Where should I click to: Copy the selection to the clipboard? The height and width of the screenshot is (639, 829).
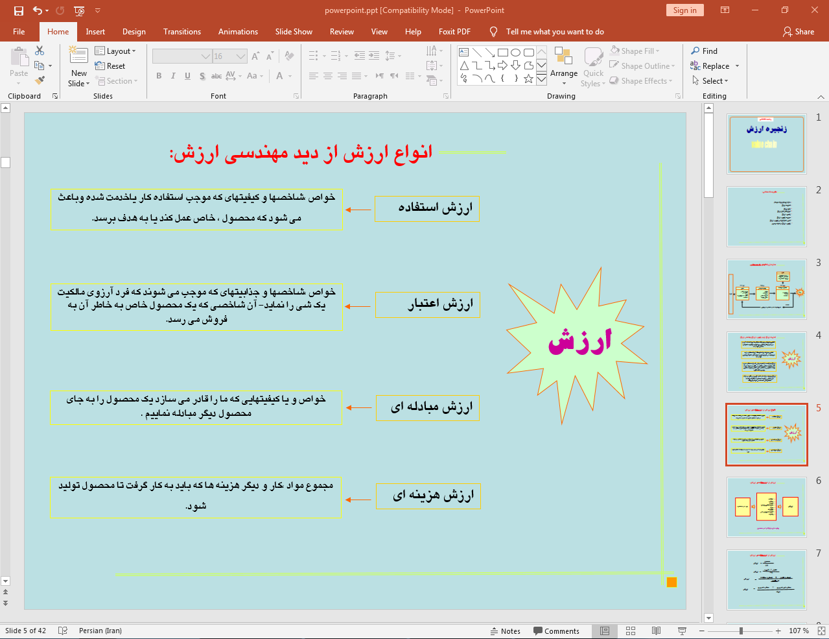40,66
